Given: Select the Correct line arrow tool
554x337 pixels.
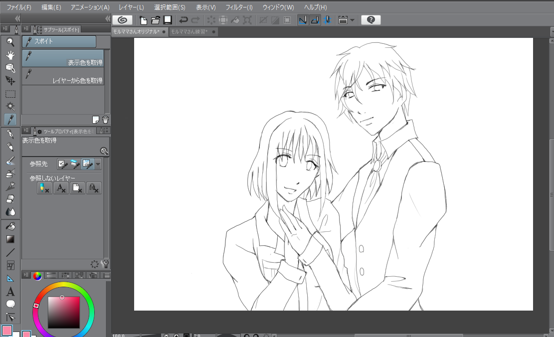Looking at the screenshot, I should point(10,317).
